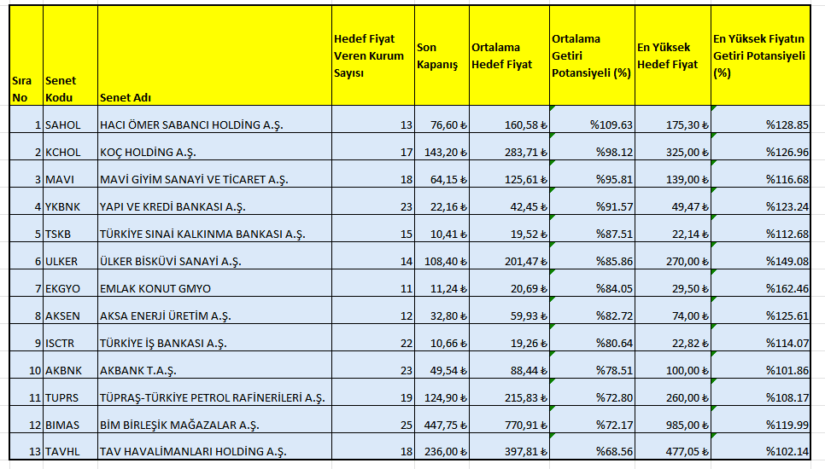Select the 'Senet Adı' header cell
Screen dimensions: 825x469
tap(214, 55)
